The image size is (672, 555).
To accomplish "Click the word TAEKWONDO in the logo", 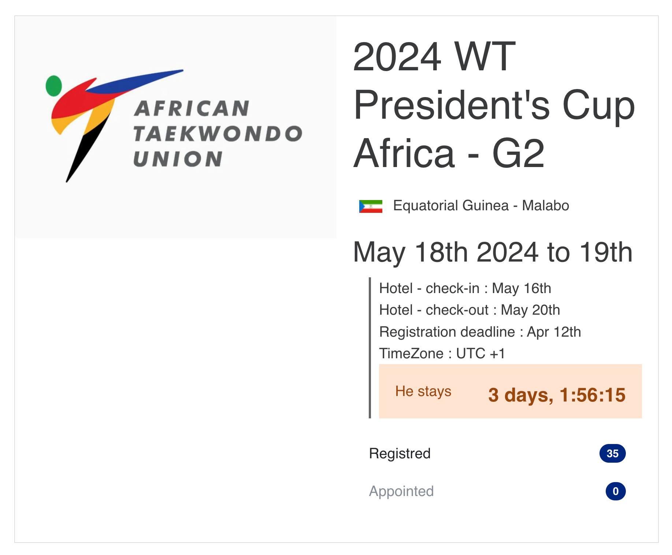I will (218, 134).
